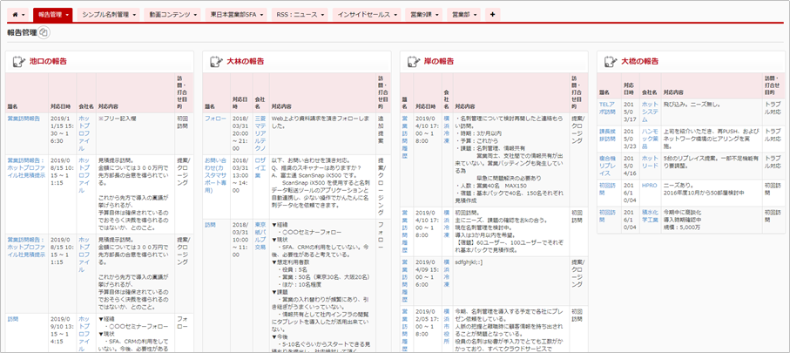Open company link ホットシステム

point(650,112)
